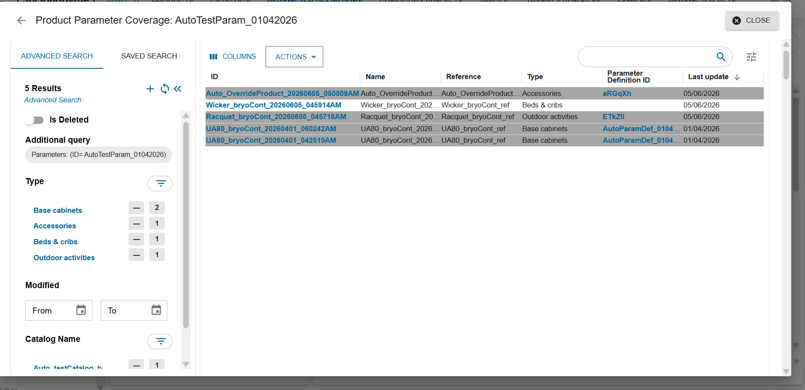The height and width of the screenshot is (390, 805).
Task: Go back using the left arrow icon
Action: pyautogui.click(x=21, y=20)
